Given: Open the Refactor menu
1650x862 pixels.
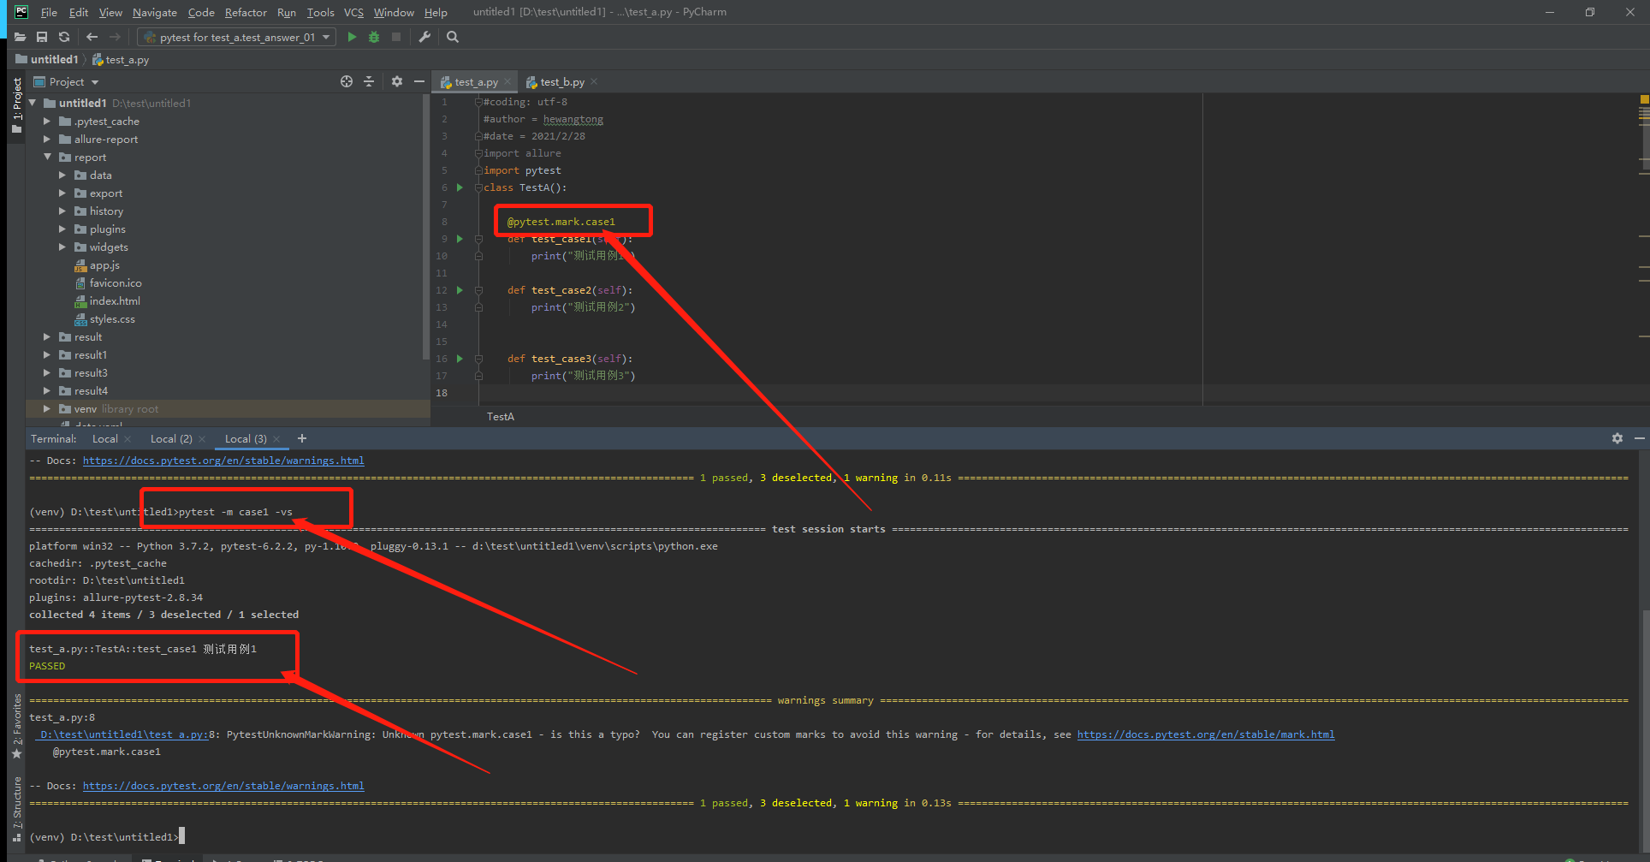Looking at the screenshot, I should click(246, 12).
